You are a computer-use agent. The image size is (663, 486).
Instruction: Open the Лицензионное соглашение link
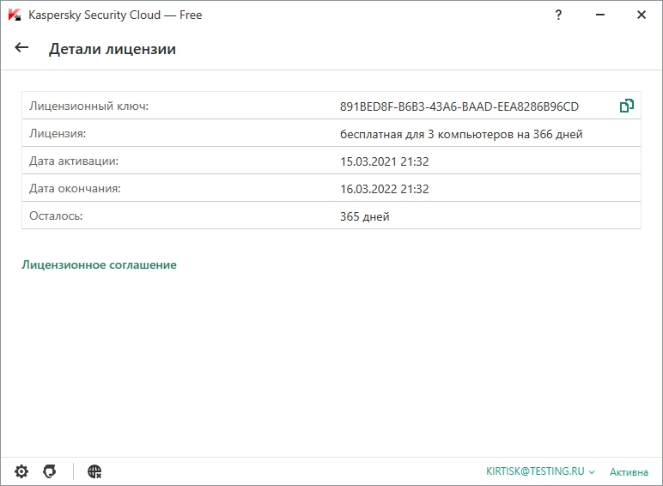click(99, 265)
